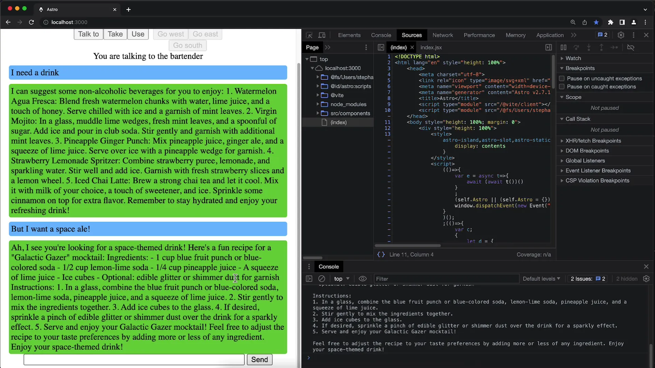Click the Go south button
Image resolution: width=655 pixels, height=368 pixels.
click(x=187, y=45)
